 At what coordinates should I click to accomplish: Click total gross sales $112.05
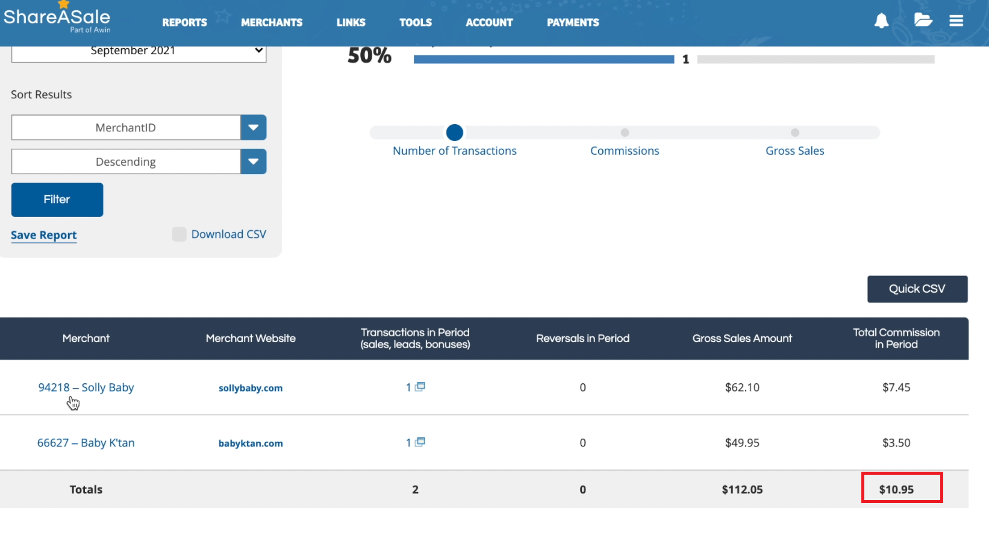click(742, 490)
